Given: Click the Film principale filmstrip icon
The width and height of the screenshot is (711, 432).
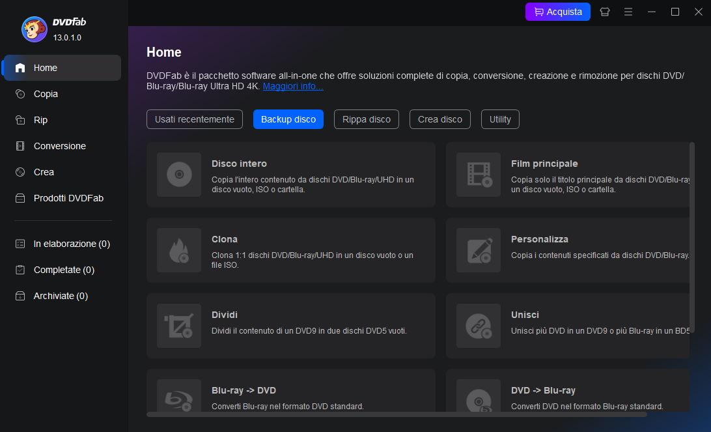Looking at the screenshot, I should (479, 174).
